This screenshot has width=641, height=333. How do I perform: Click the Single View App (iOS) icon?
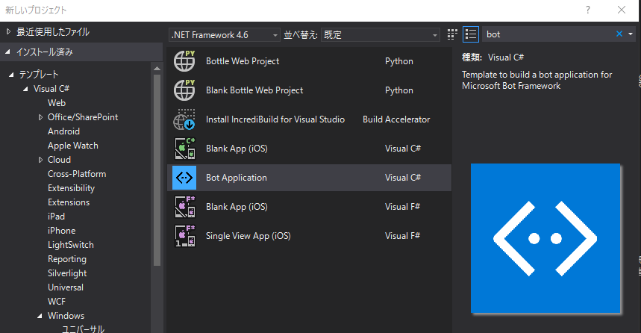click(184, 236)
